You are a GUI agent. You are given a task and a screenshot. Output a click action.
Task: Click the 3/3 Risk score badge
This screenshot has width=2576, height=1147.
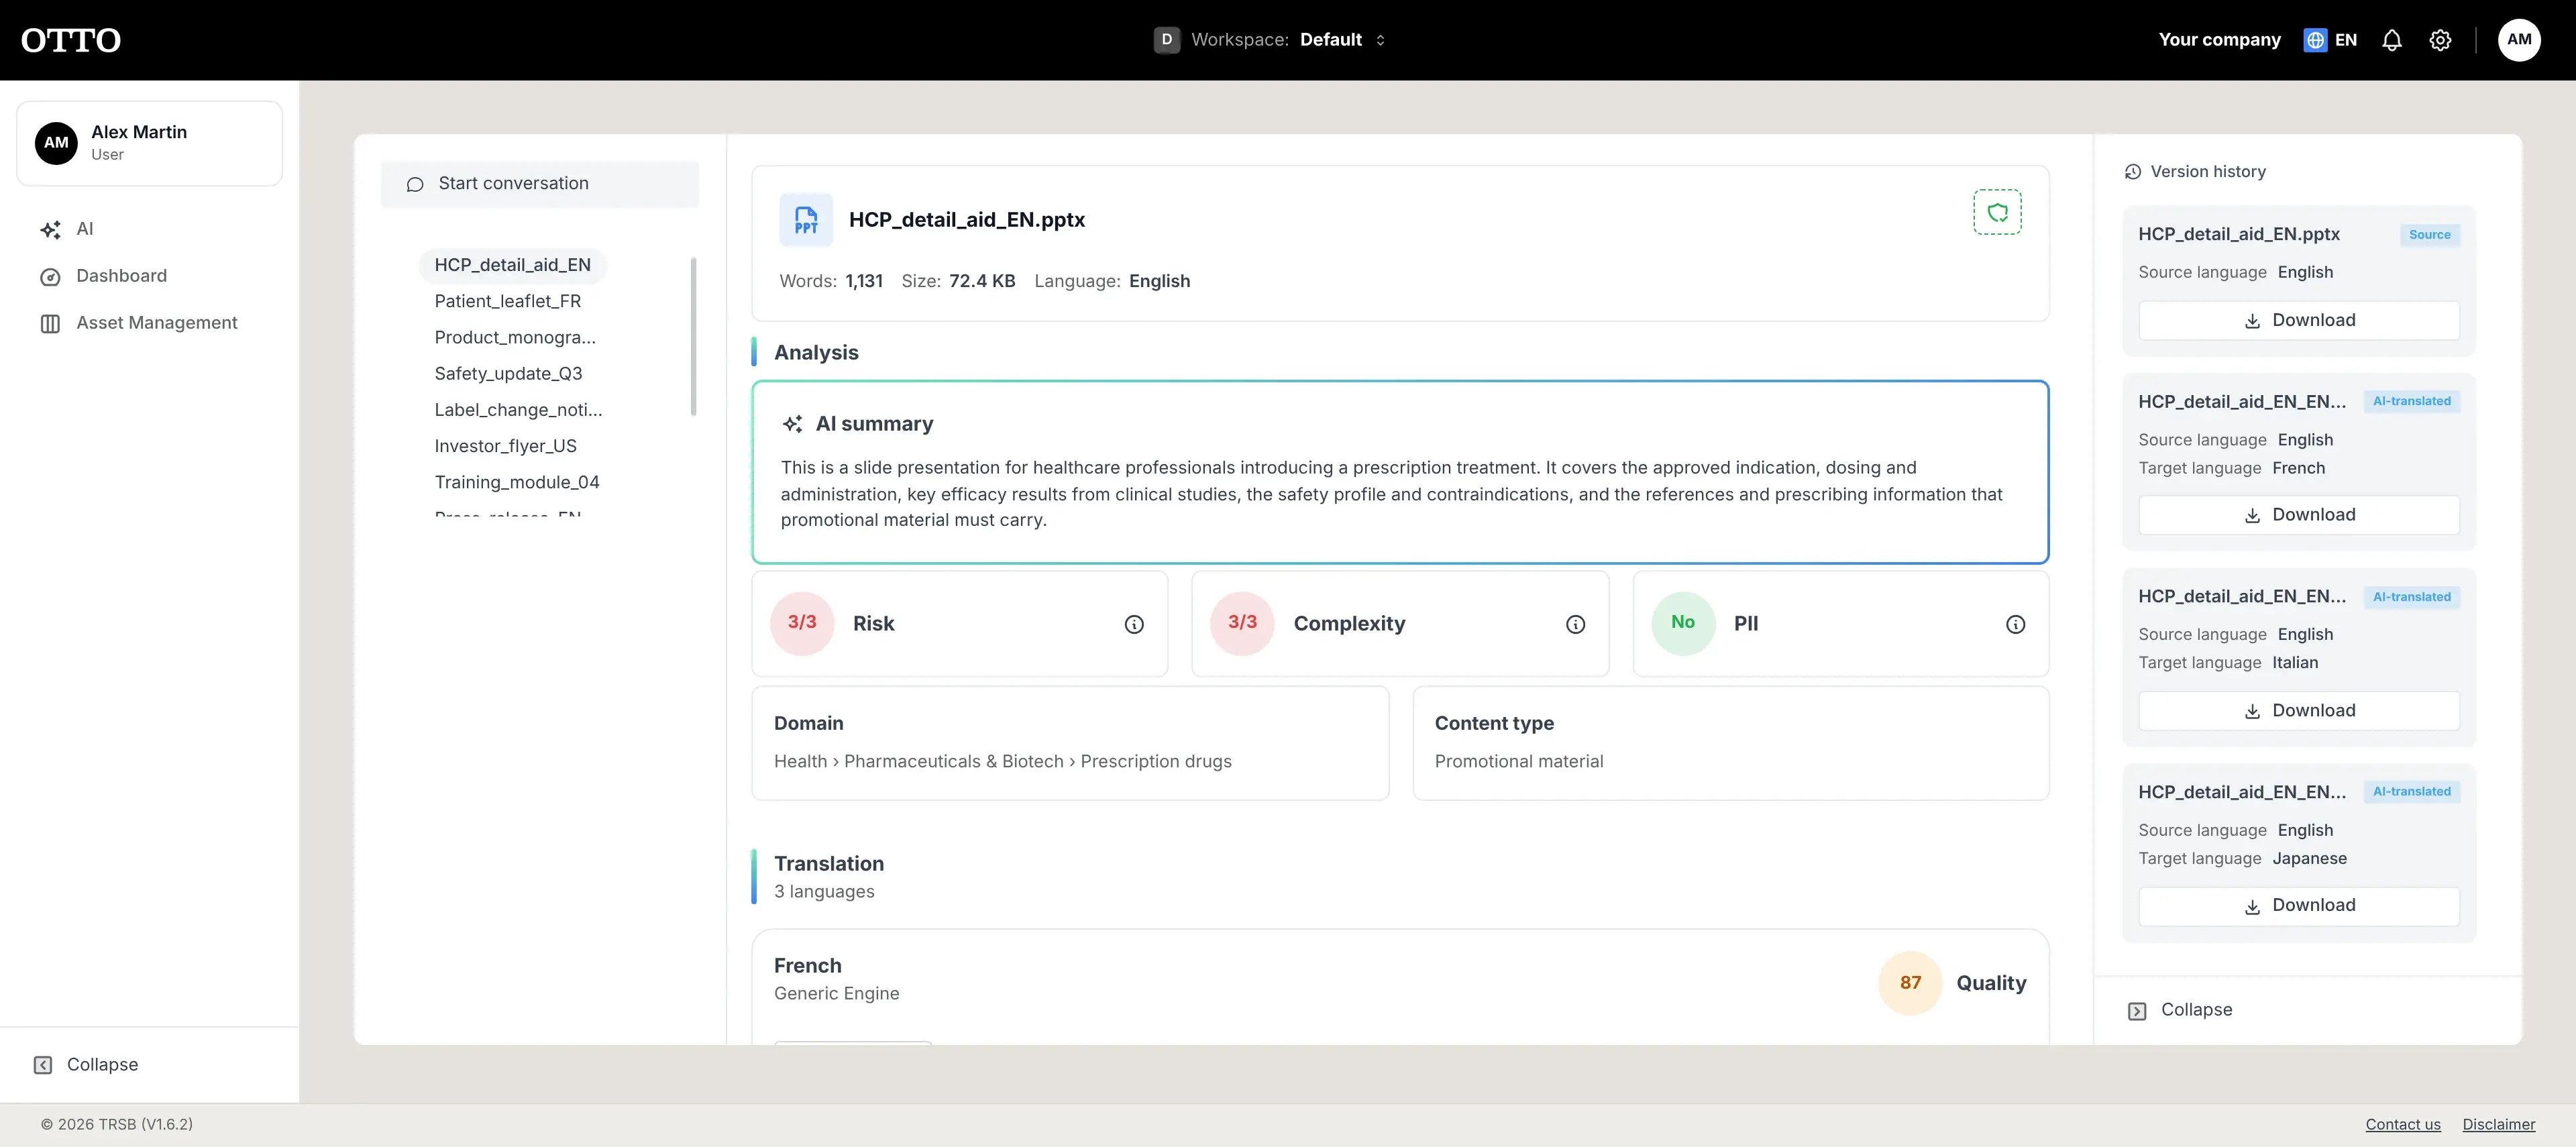point(802,623)
